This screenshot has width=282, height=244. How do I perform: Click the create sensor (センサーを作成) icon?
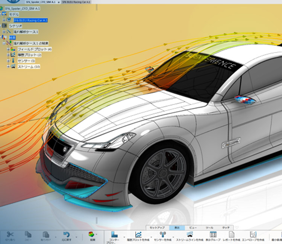(163, 234)
